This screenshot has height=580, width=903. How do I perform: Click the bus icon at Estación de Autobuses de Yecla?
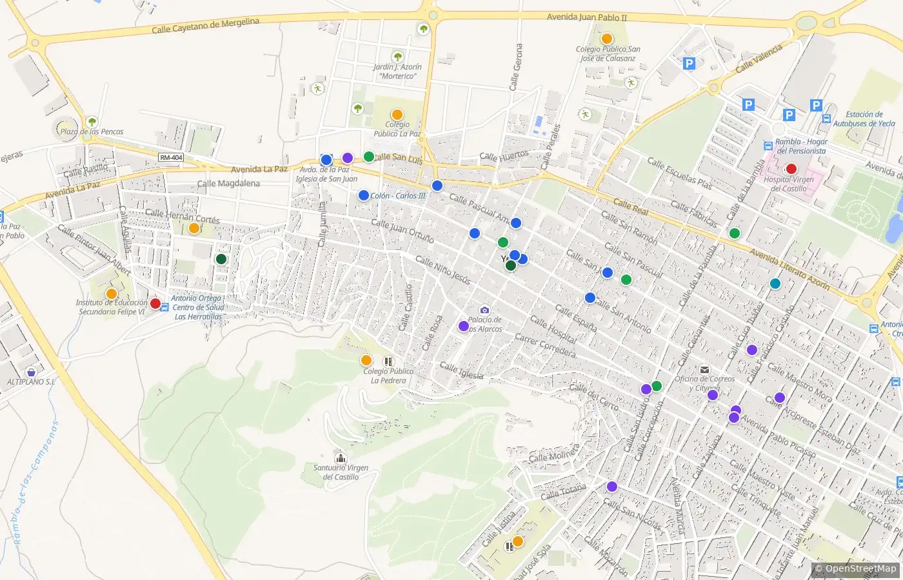[827, 119]
